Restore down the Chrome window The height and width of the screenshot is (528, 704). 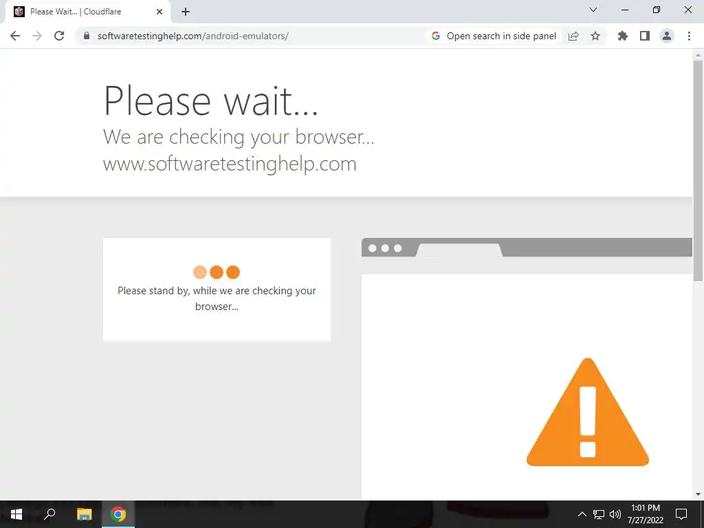(657, 10)
